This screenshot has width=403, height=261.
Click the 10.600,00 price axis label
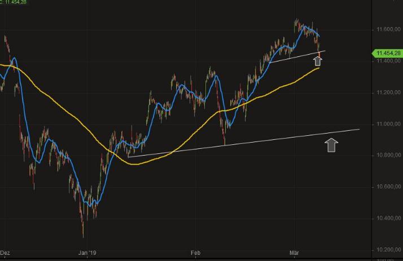[387, 186]
